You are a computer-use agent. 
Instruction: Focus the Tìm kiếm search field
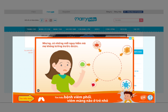point(127,20)
